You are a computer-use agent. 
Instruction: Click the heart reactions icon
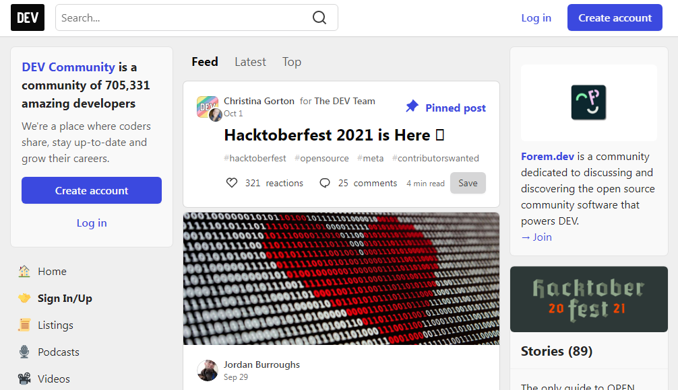pos(232,183)
